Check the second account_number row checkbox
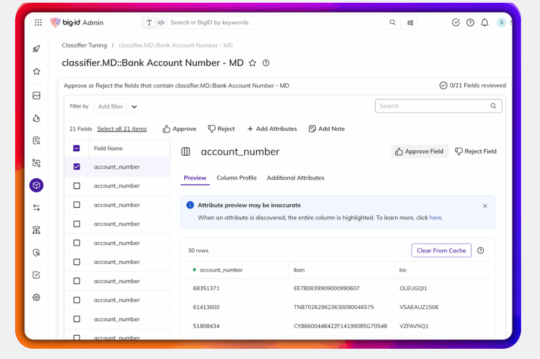The height and width of the screenshot is (359, 540). (77, 186)
